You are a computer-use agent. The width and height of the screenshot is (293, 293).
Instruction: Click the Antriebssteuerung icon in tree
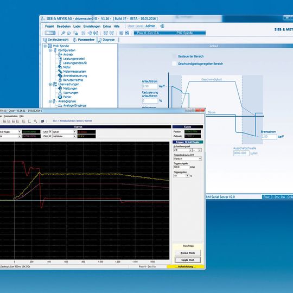60,75
